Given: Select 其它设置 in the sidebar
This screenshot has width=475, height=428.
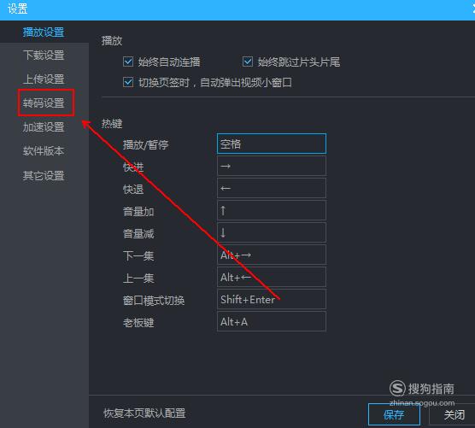Looking at the screenshot, I should [44, 175].
